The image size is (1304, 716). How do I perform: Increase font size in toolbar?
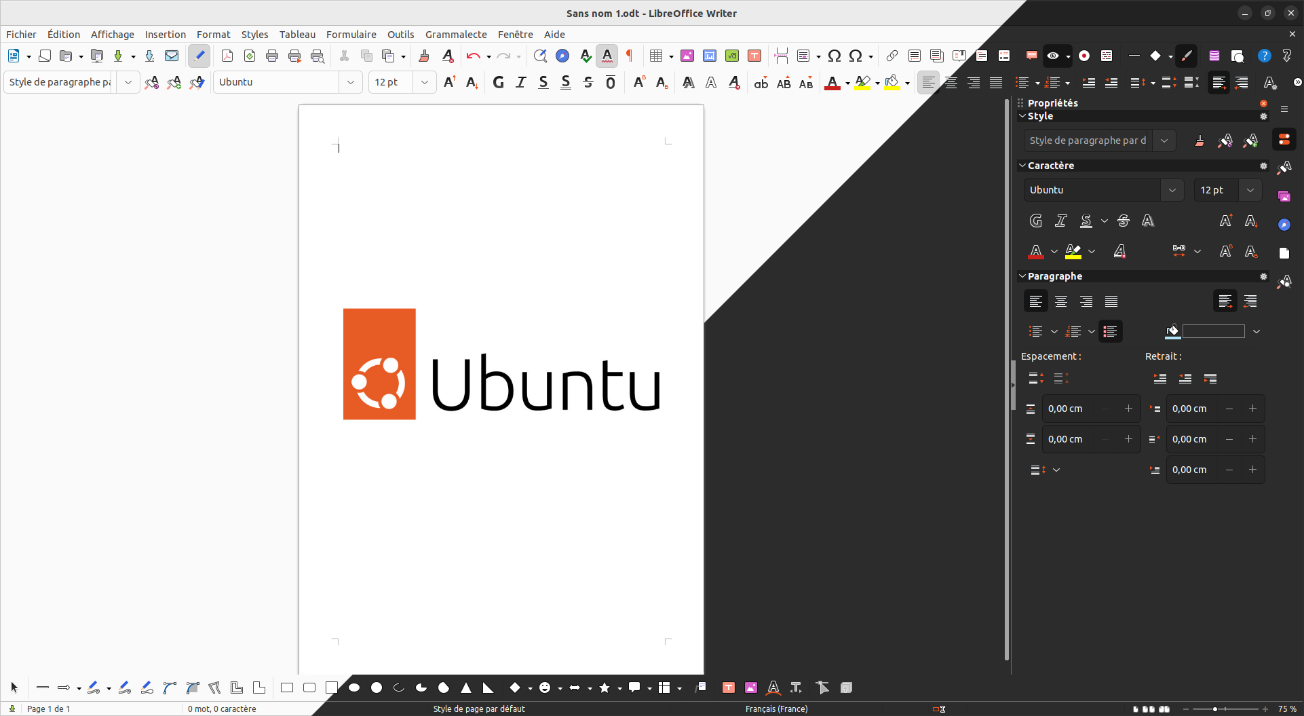pos(449,82)
